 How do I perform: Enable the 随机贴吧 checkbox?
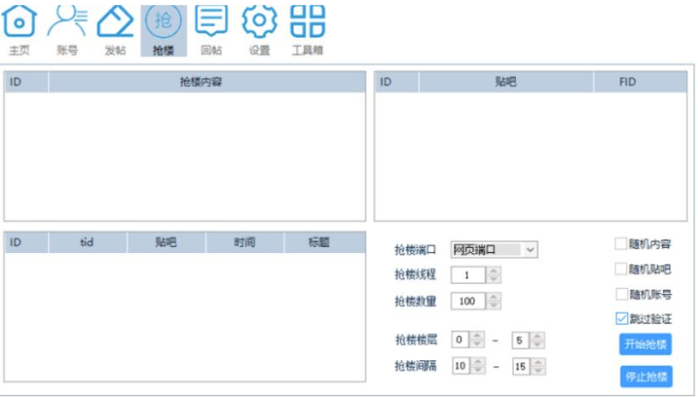coord(621,270)
